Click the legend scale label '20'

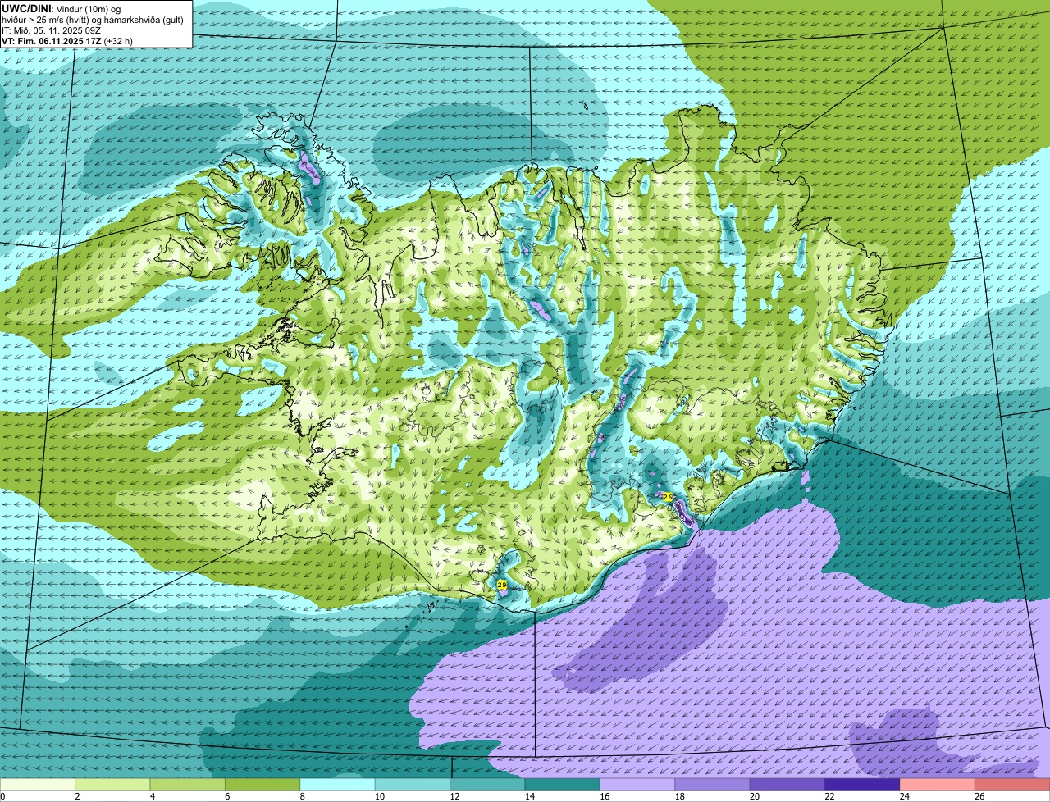coord(755,796)
